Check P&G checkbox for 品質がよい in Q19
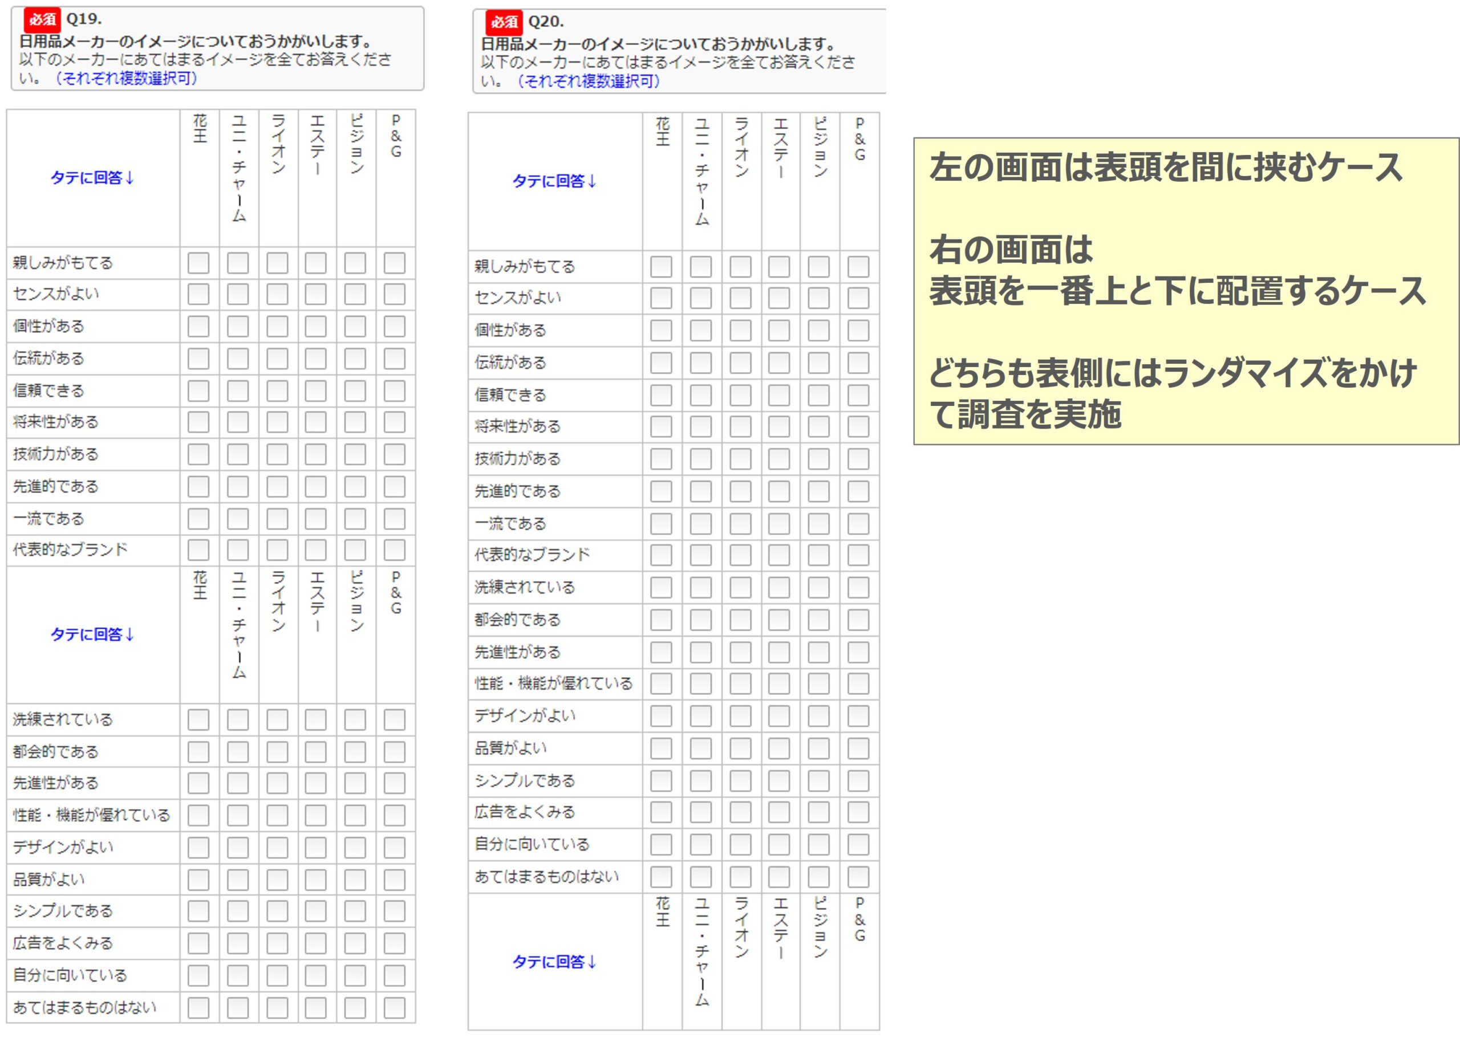Image resolution: width=1460 pixels, height=1038 pixels. pyautogui.click(x=395, y=880)
